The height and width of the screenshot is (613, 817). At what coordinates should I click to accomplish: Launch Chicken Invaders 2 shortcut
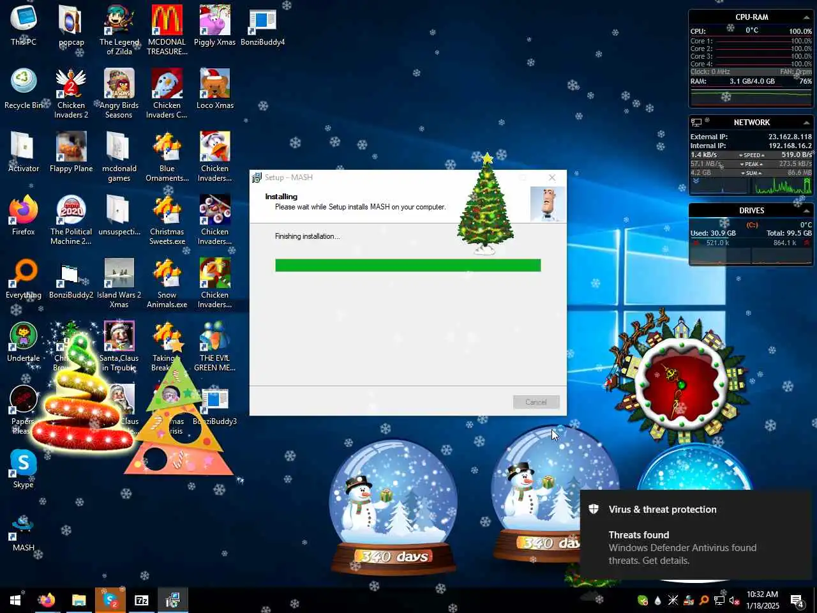pyautogui.click(x=71, y=93)
